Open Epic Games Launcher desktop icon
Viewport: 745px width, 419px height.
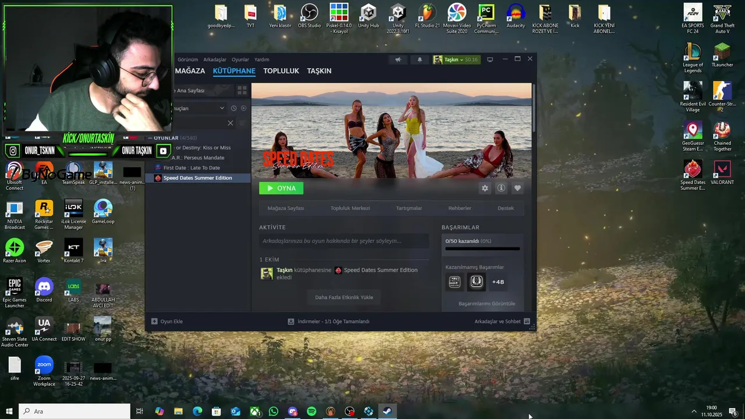tap(15, 293)
